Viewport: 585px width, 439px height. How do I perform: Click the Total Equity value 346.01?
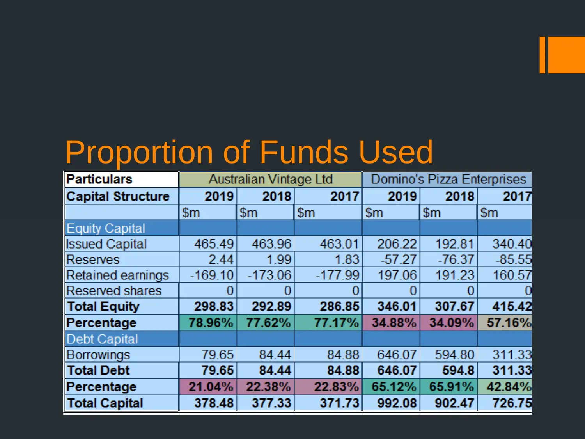[397, 306]
